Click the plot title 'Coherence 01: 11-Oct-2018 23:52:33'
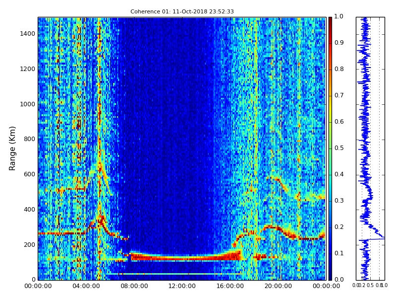 [x=182, y=11]
